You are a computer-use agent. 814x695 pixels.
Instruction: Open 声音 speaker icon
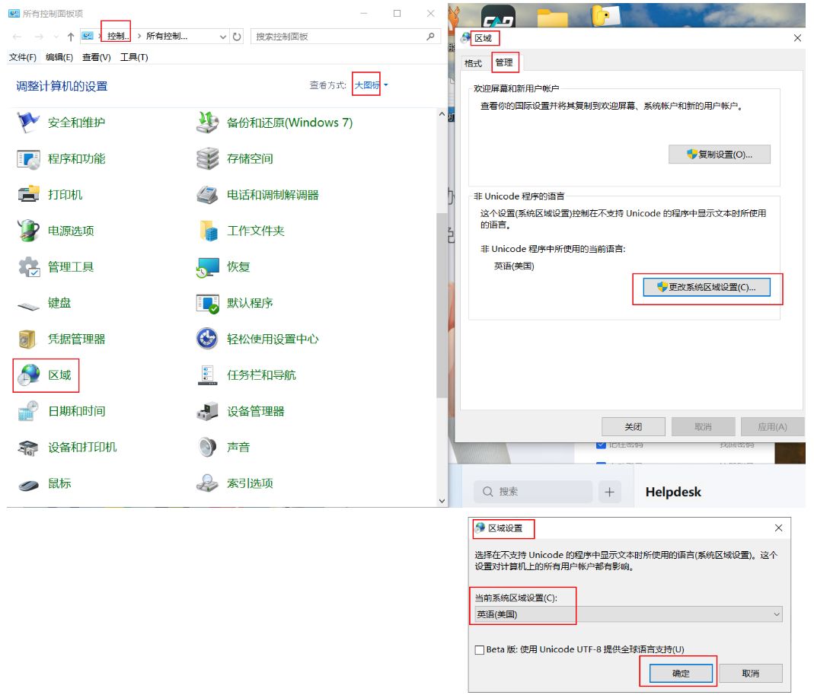tap(208, 447)
